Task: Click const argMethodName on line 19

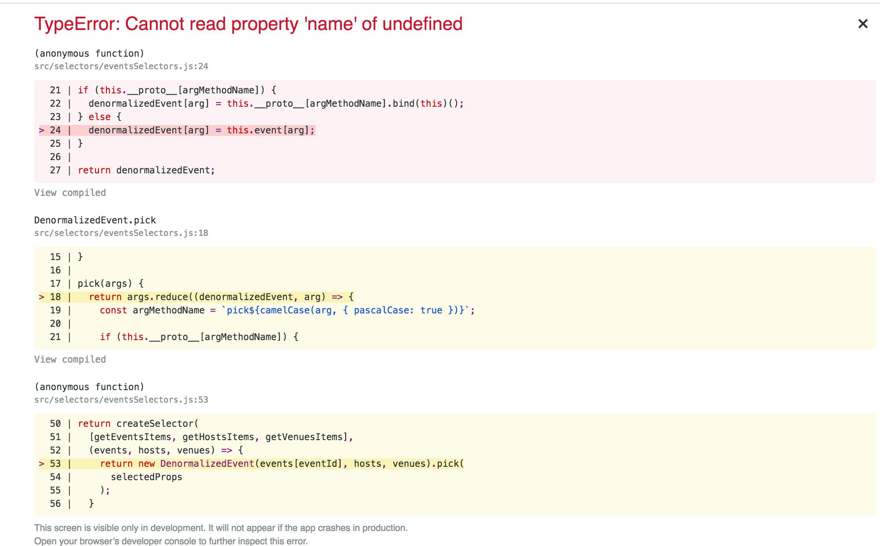Action: pyautogui.click(x=152, y=311)
